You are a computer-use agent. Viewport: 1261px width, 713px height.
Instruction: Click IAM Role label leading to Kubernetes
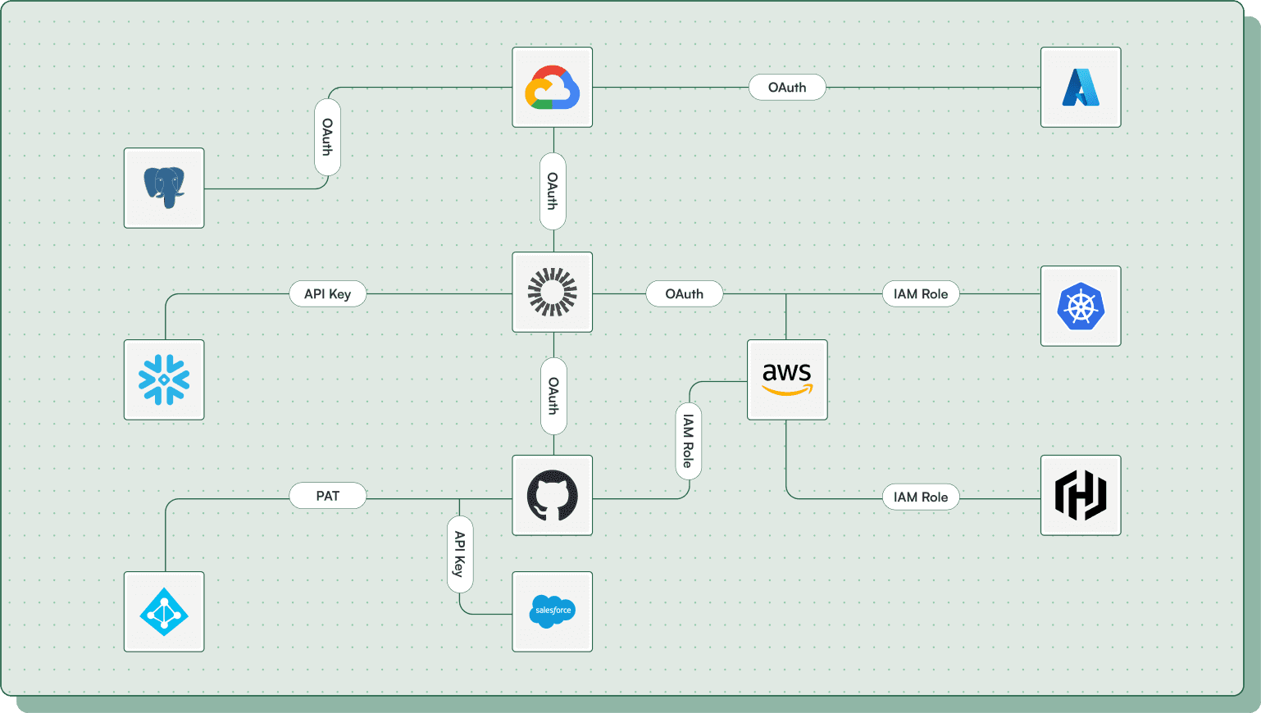coord(921,293)
